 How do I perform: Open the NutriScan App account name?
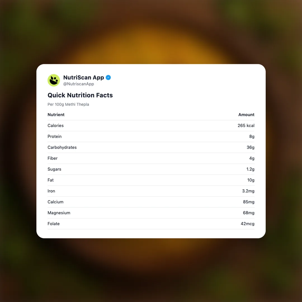84,77
